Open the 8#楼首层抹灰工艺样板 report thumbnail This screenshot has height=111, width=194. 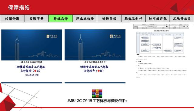[32, 56]
